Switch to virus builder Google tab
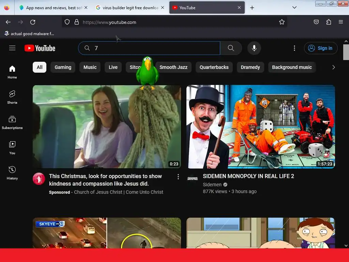This screenshot has height=262, width=349. 130,8
